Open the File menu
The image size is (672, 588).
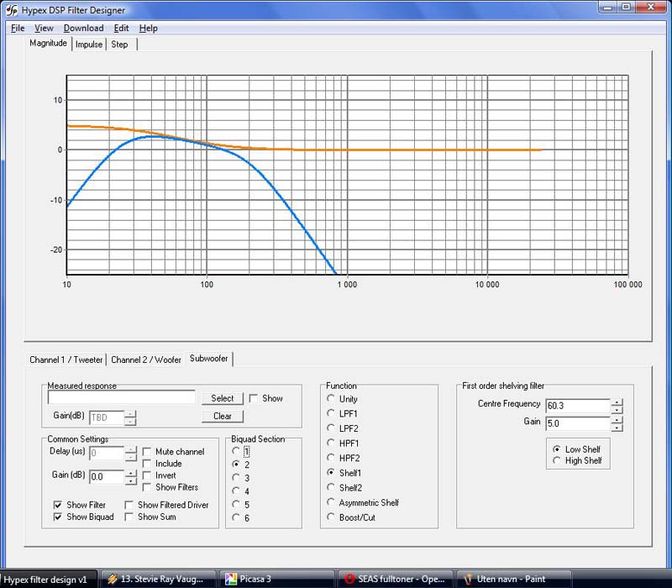tap(18, 29)
